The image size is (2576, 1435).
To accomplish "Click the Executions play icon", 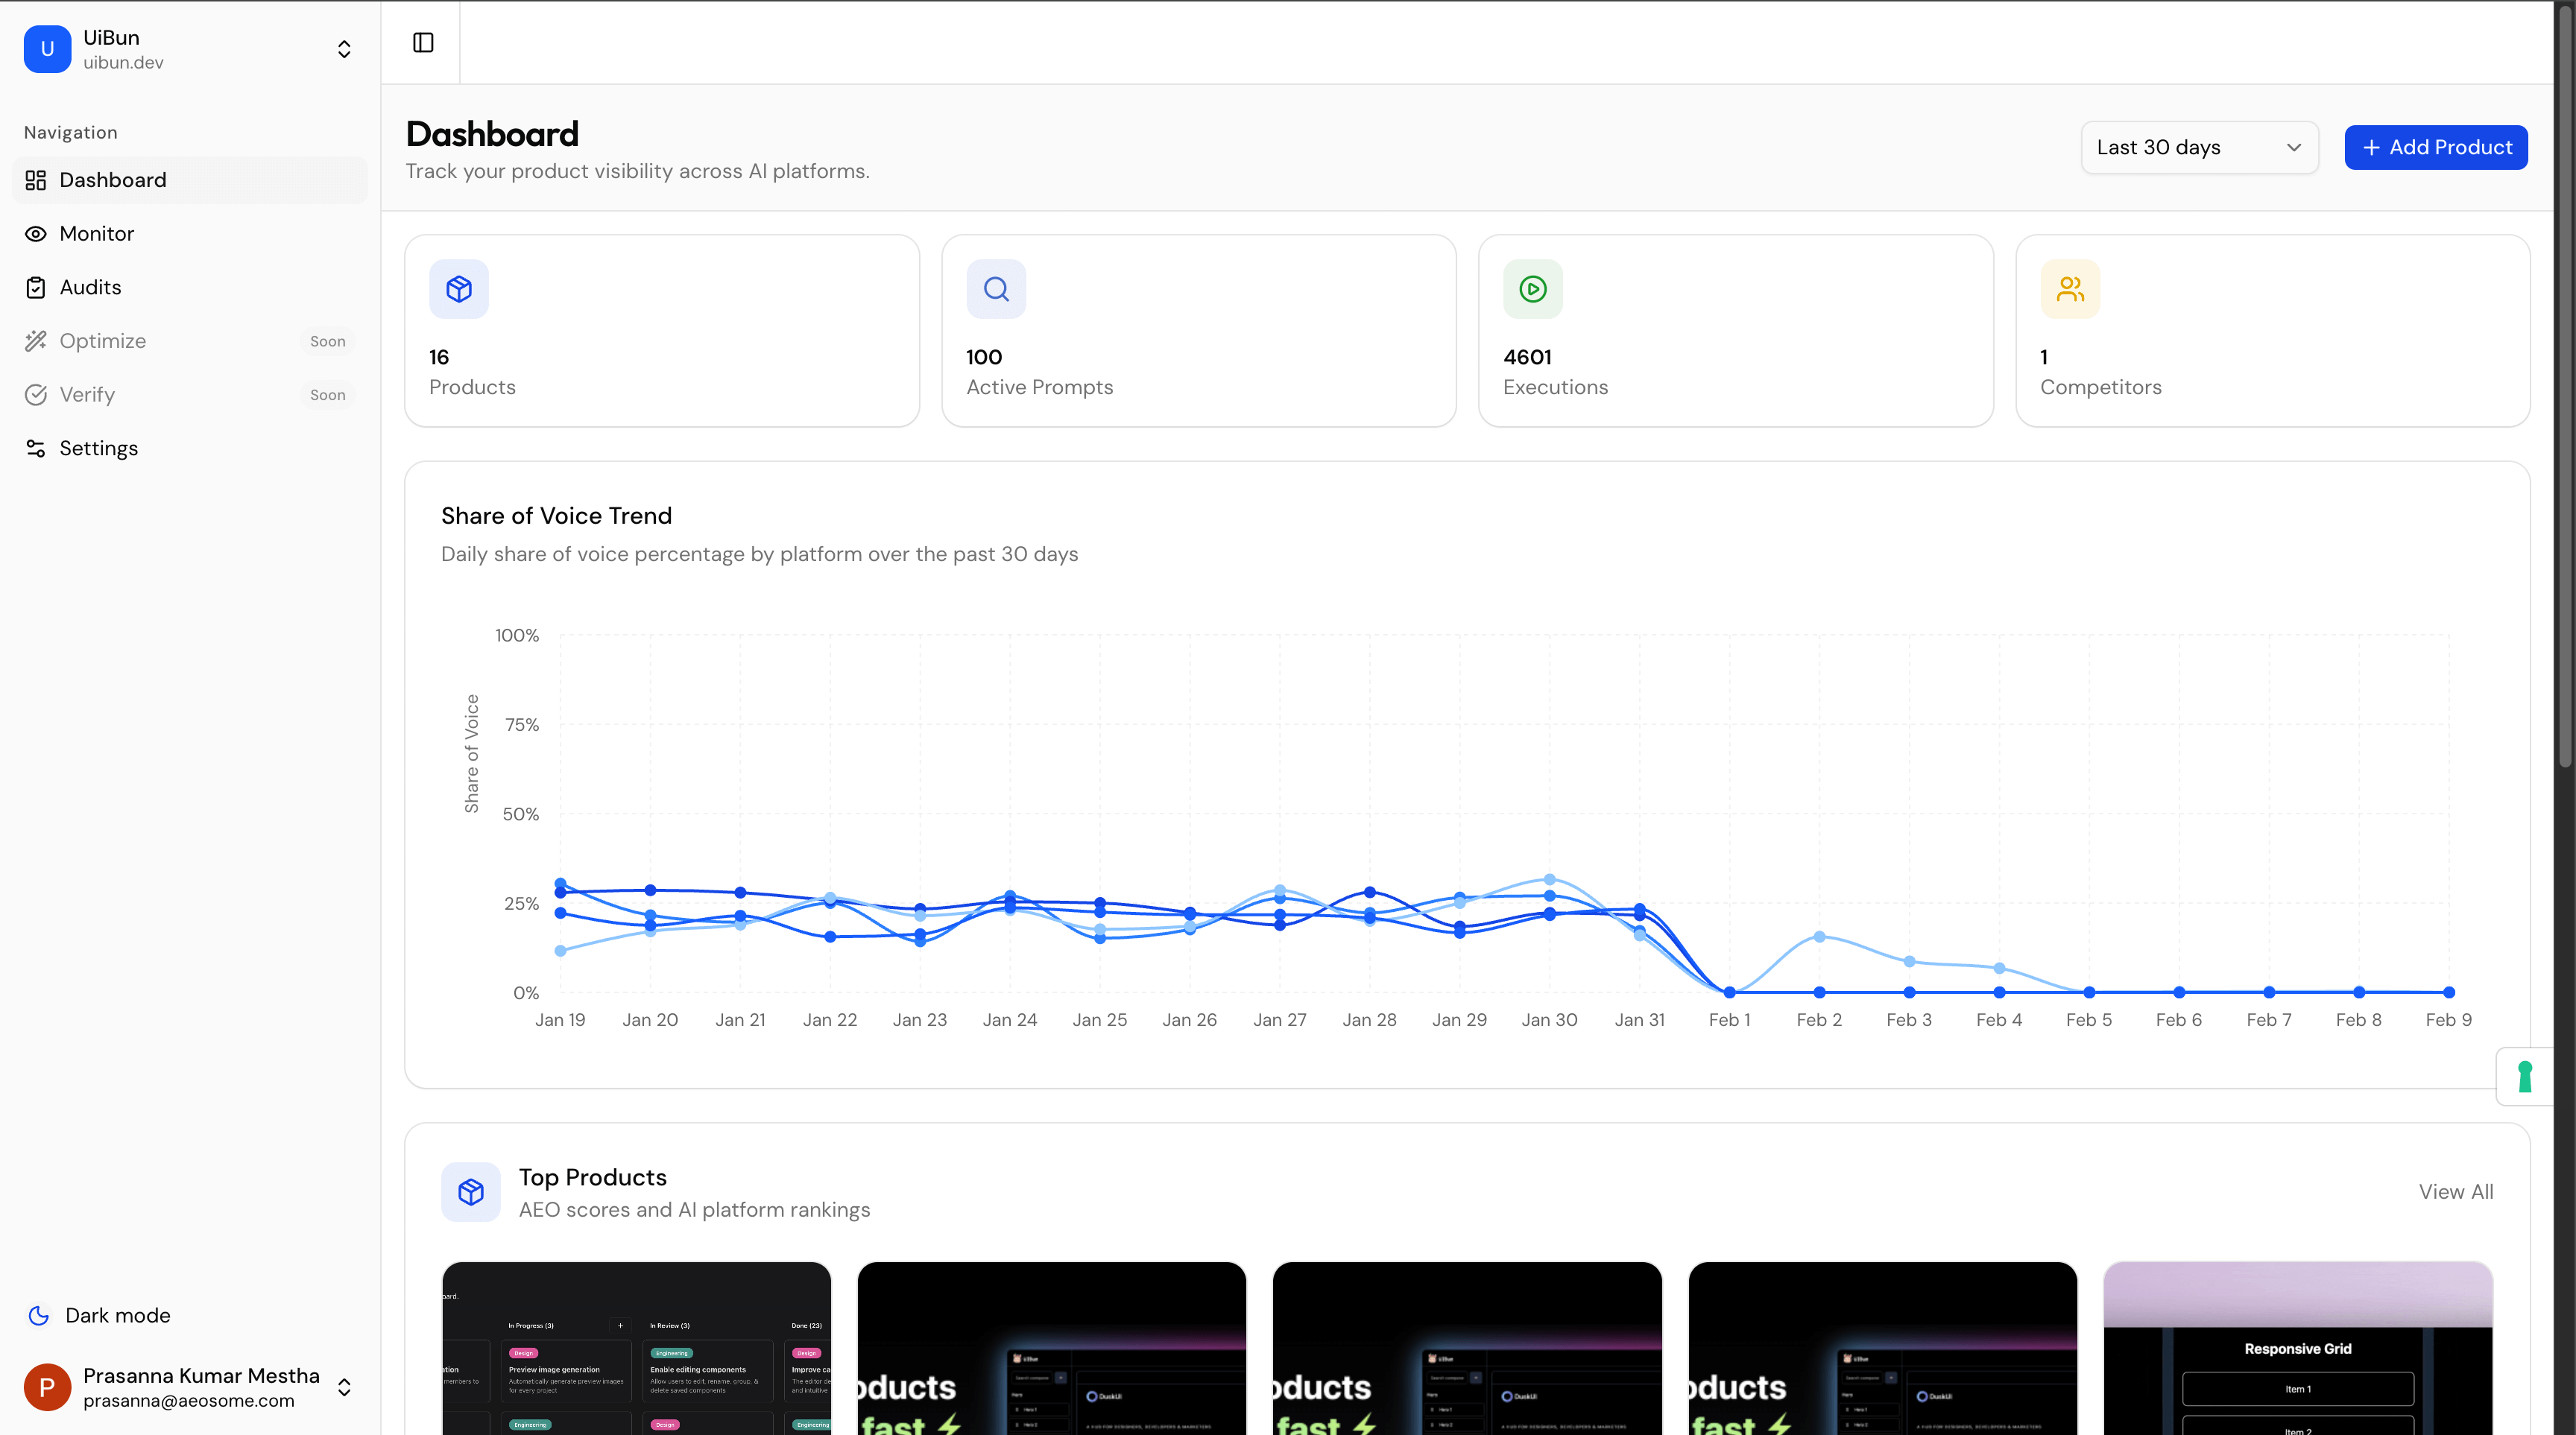I will click(x=1532, y=289).
